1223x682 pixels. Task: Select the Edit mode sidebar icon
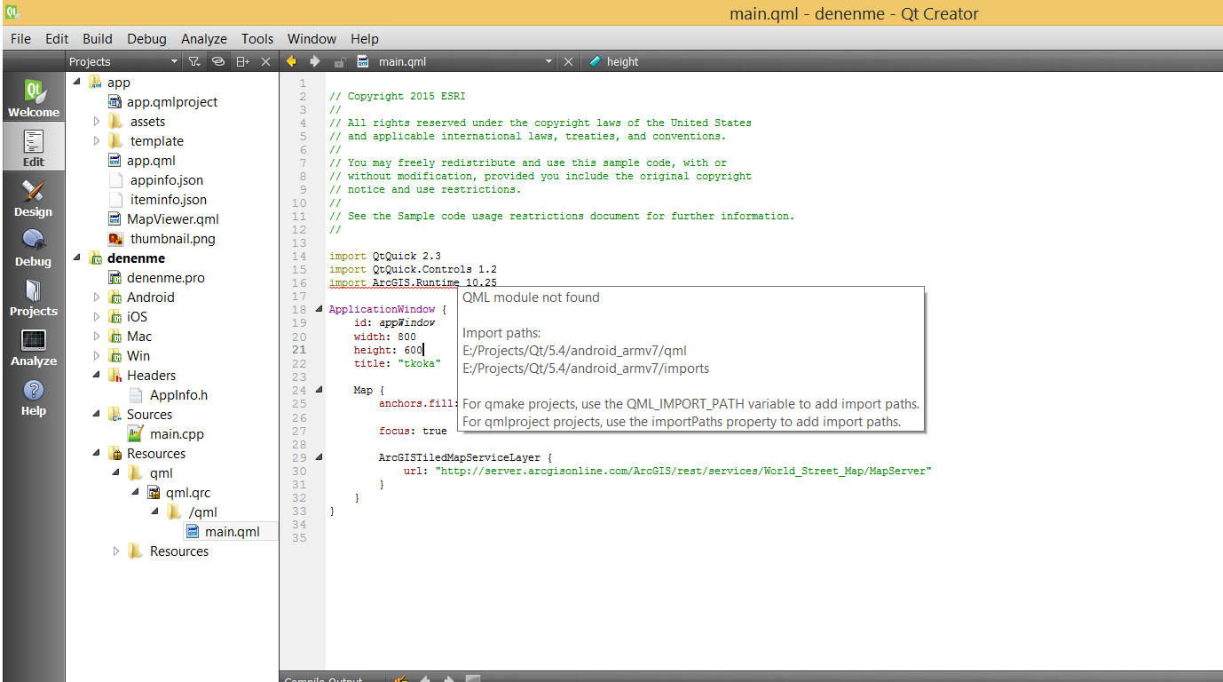tap(34, 147)
